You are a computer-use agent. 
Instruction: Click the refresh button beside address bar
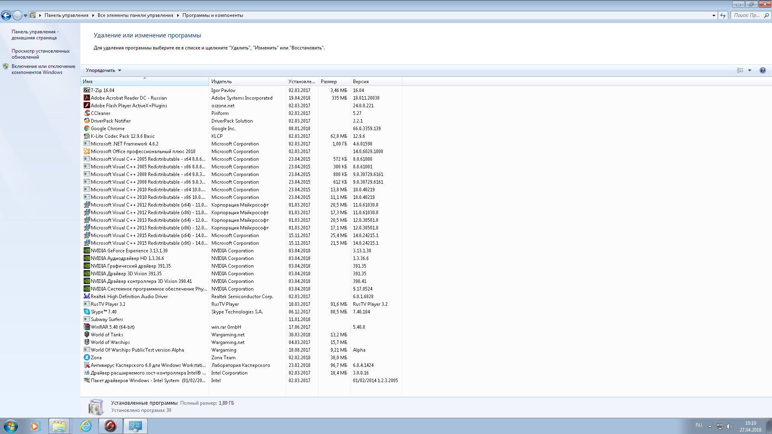click(723, 15)
